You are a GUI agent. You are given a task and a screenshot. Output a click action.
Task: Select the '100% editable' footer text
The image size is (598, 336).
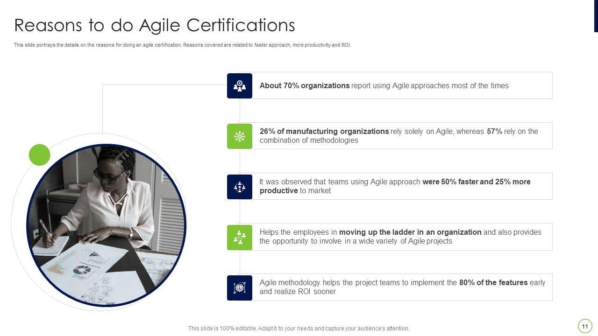299,329
